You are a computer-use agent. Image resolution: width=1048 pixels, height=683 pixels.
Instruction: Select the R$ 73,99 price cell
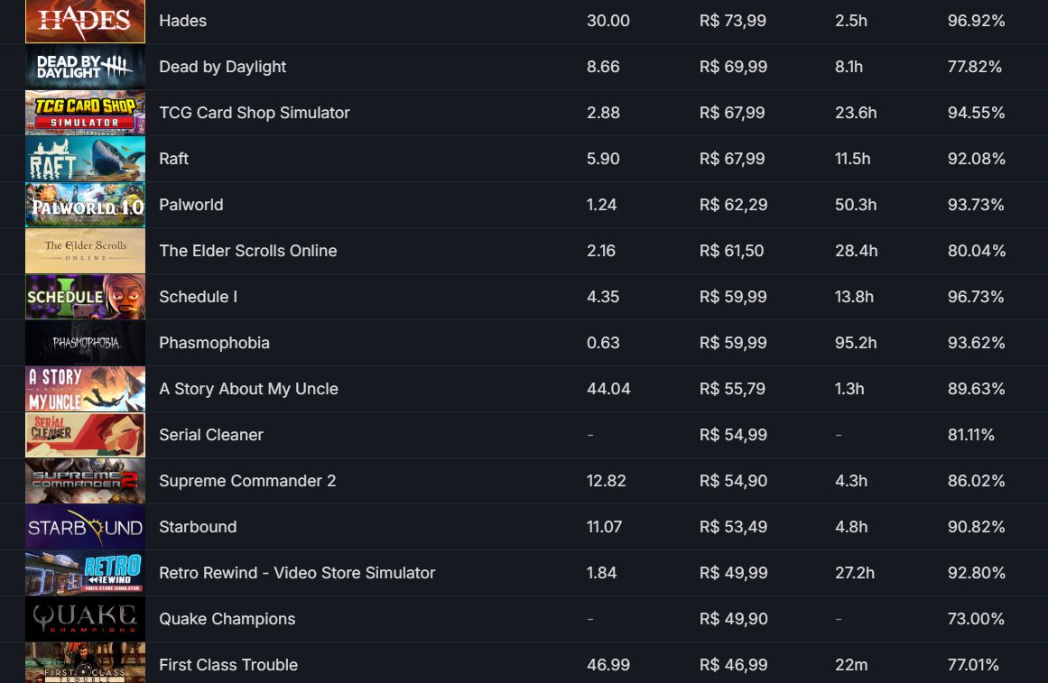tap(733, 21)
